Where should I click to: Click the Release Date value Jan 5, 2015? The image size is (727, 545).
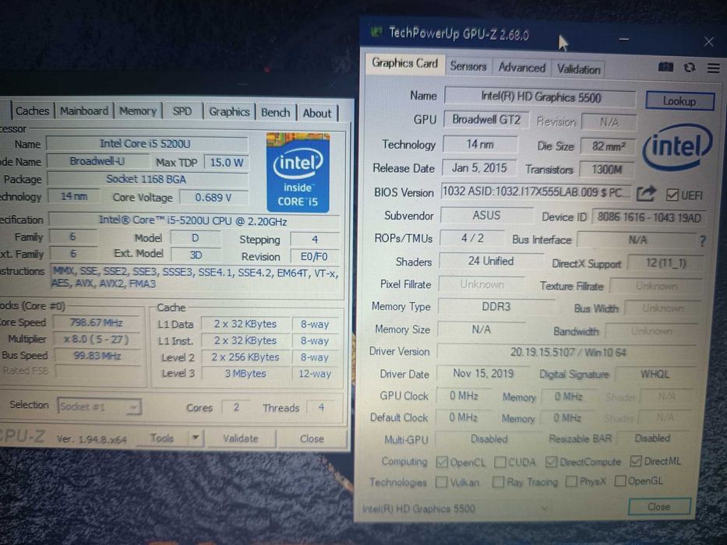479,167
